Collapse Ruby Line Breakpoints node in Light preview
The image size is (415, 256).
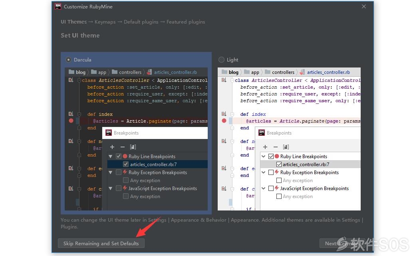pyautogui.click(x=264, y=157)
